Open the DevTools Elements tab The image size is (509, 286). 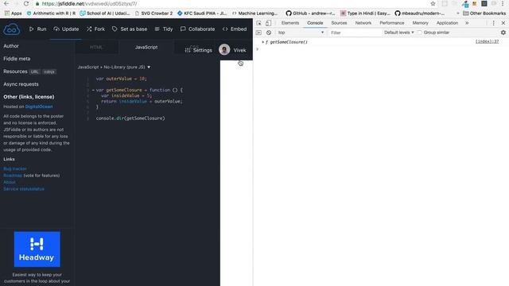(290, 23)
